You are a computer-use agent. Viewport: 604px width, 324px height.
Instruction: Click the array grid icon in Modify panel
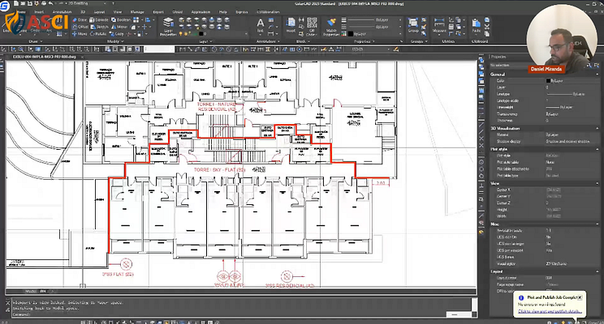(x=136, y=19)
